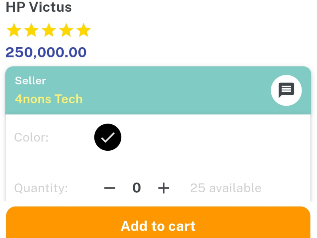This screenshot has height=238, width=317.
Task: Select the black color swatch
Action: coord(108,137)
